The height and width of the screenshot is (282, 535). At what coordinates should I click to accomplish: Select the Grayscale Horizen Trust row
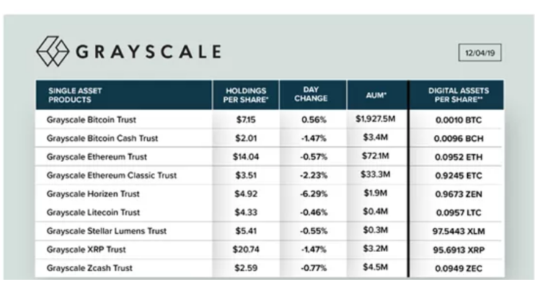point(270,194)
